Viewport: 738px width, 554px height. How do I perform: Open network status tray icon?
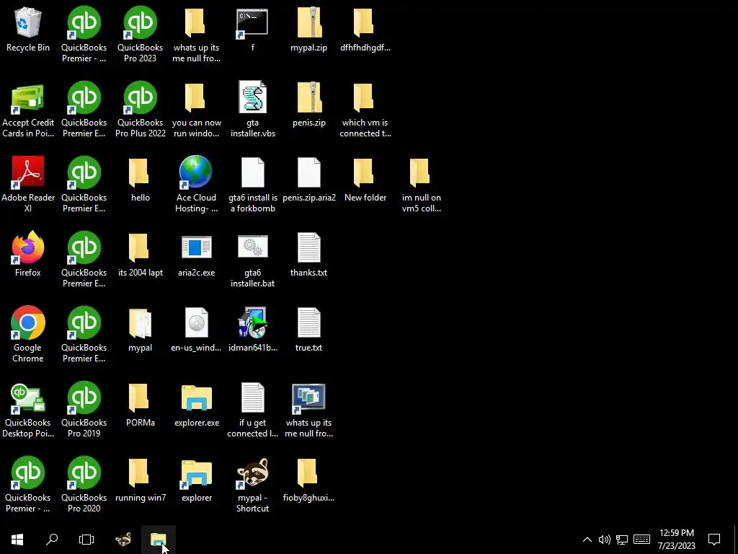click(622, 540)
